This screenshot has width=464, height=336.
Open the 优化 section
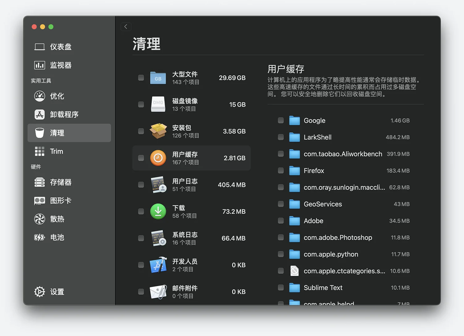(69, 96)
